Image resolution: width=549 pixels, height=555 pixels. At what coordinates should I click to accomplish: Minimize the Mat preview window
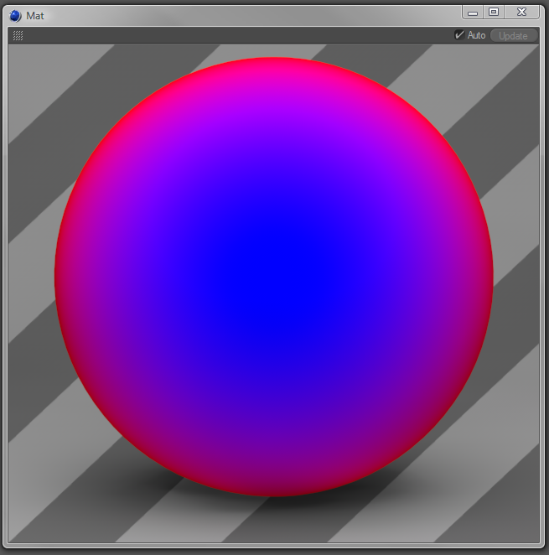pyautogui.click(x=473, y=12)
